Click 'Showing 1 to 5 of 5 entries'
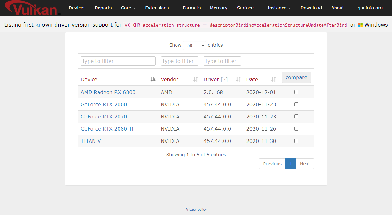392x215 pixels. [196, 155]
